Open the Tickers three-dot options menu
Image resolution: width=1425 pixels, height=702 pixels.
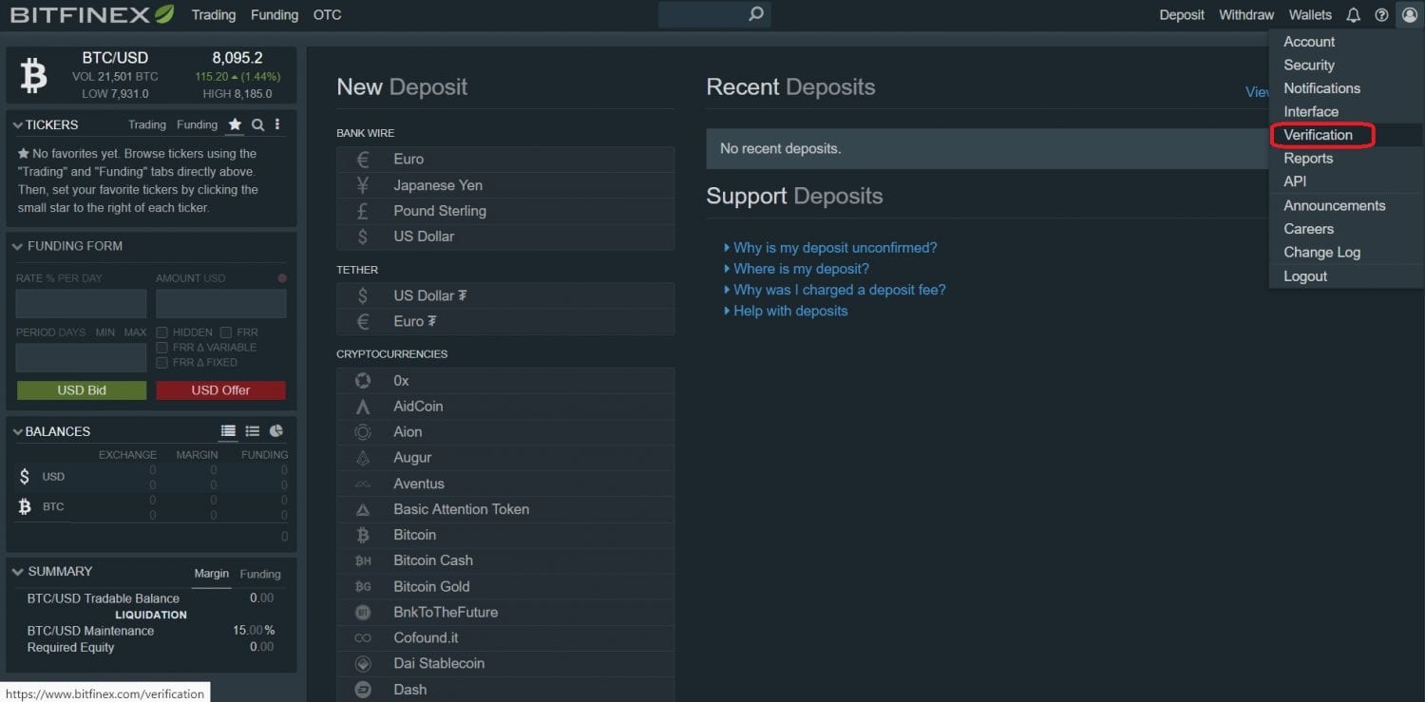(277, 124)
